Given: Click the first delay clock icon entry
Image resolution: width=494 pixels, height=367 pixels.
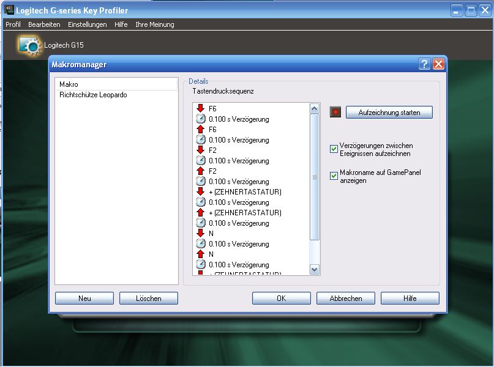Looking at the screenshot, I should pyautogui.click(x=200, y=119).
